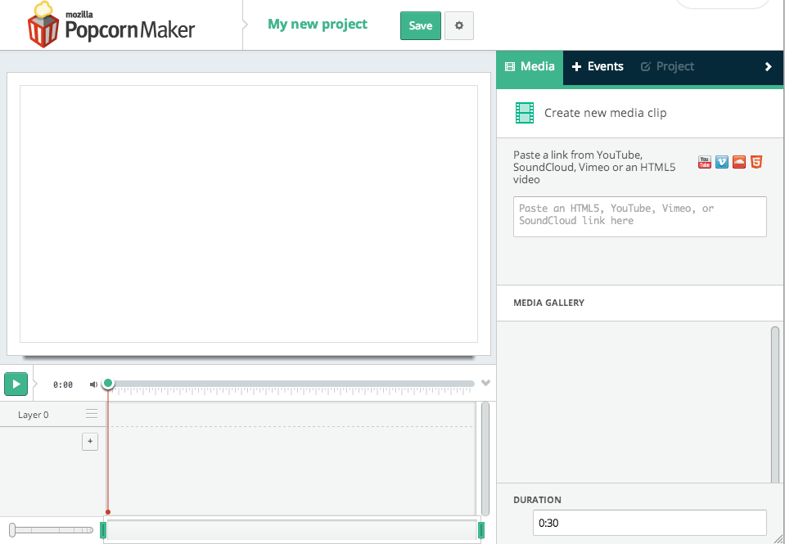Add a new layer with plus button
This screenshot has width=785, height=544.
[x=90, y=442]
